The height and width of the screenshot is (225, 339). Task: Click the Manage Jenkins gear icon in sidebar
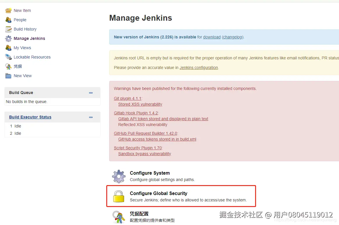click(8, 38)
